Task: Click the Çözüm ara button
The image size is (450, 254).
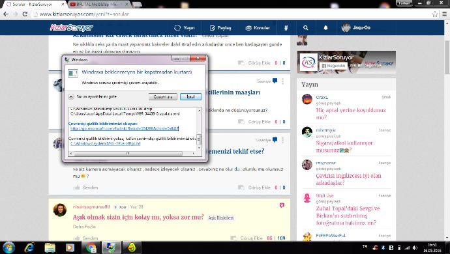Action: (163, 97)
